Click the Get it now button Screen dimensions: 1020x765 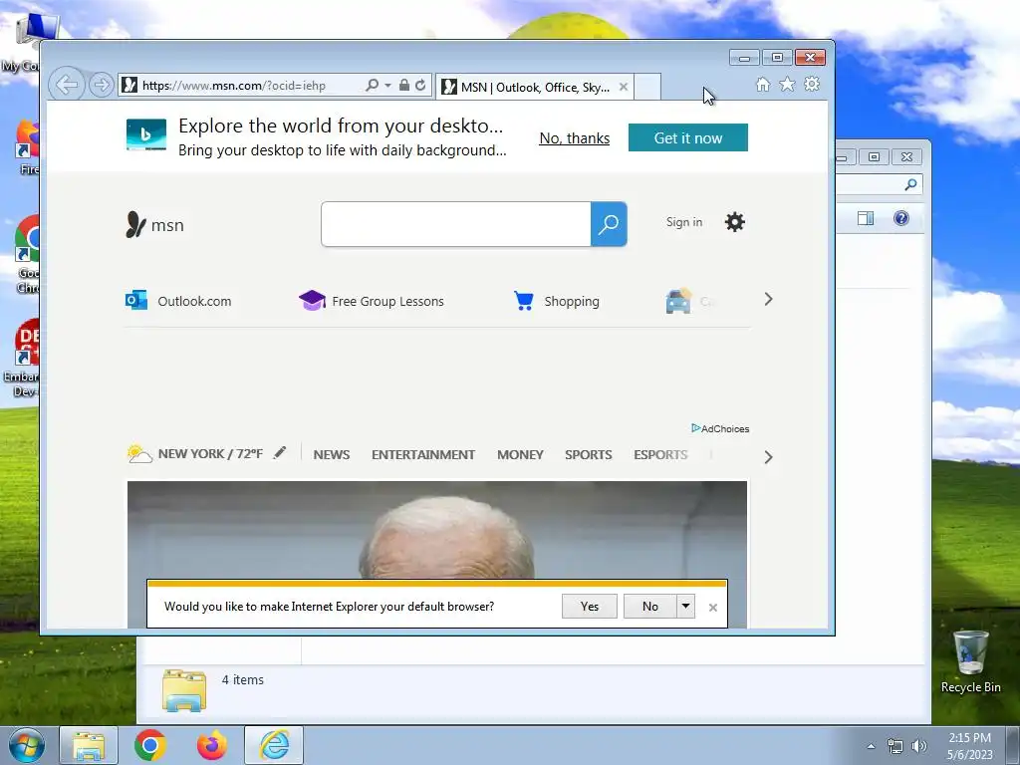[x=687, y=137]
